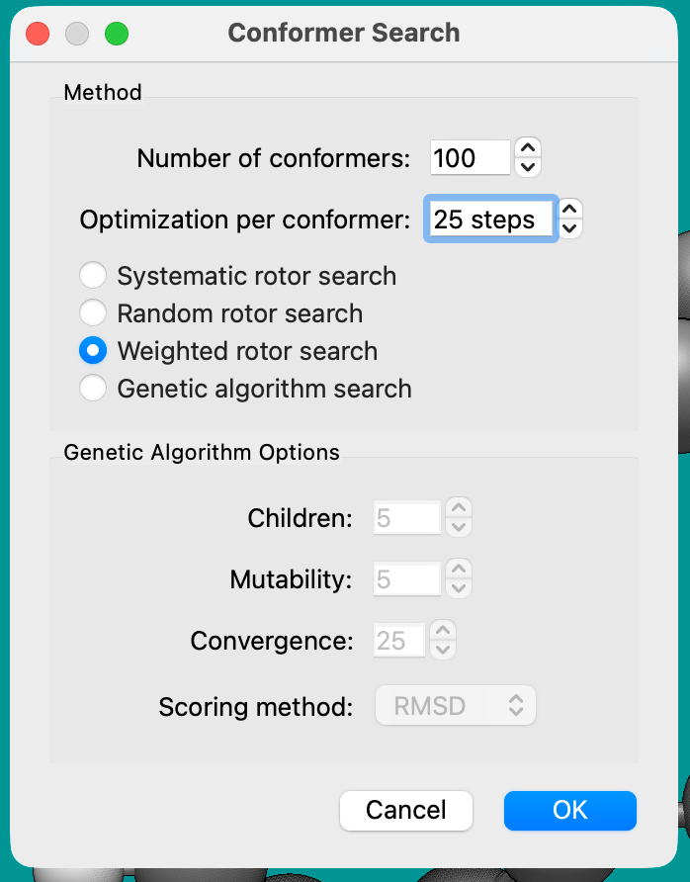Decrease the Number of conformers stepper
The height and width of the screenshot is (882, 690).
[529, 167]
